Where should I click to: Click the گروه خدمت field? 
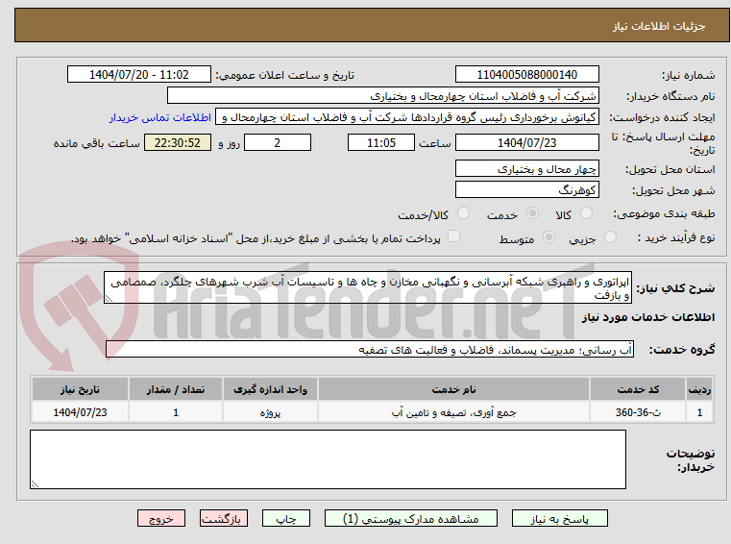pos(370,350)
